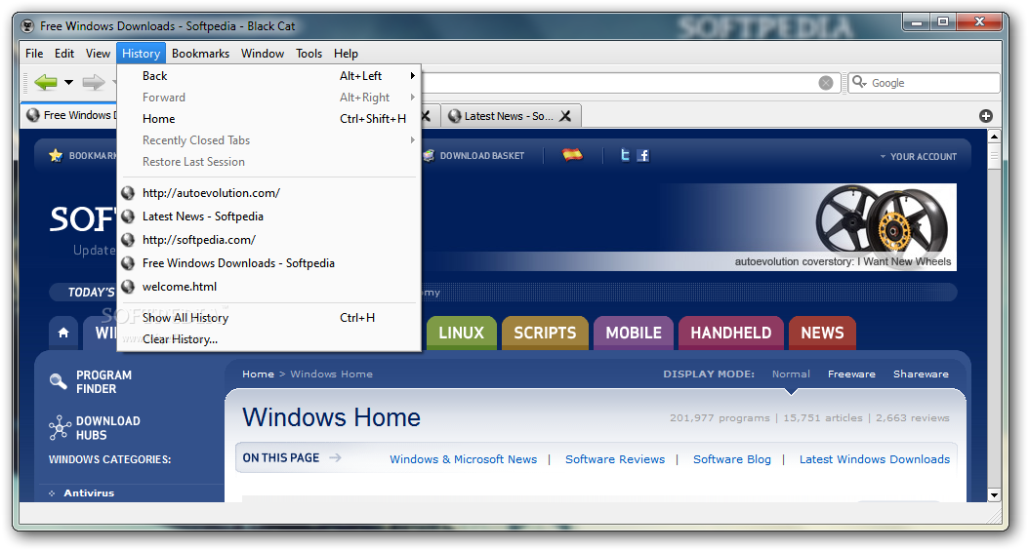Viewport: 1029px width, 551px height.
Task: Open the Handheld section tab
Action: [731, 333]
